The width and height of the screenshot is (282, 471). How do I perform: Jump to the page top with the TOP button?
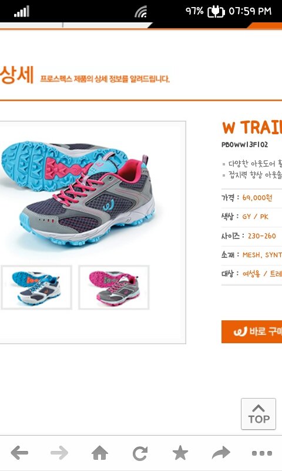(x=258, y=414)
